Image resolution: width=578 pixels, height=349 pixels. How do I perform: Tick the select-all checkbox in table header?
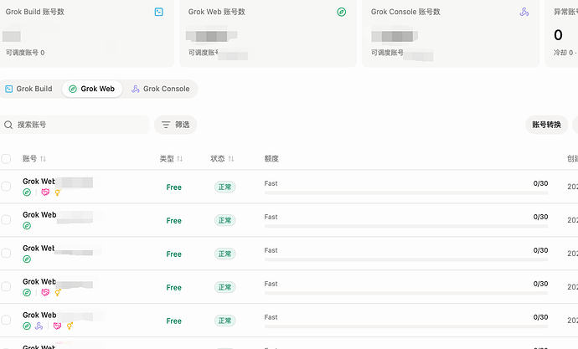(x=6, y=159)
